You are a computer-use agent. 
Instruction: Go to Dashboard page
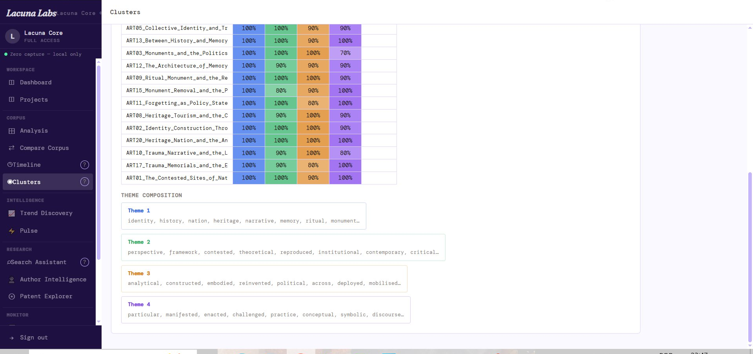click(x=48, y=82)
